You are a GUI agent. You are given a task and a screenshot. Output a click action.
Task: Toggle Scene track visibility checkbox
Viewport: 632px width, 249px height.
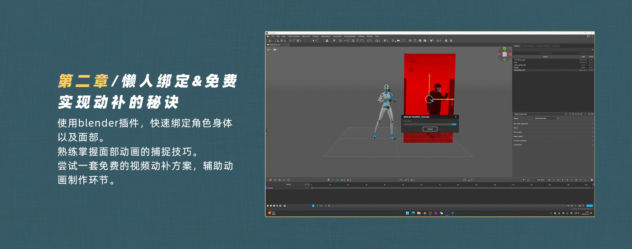306,188
